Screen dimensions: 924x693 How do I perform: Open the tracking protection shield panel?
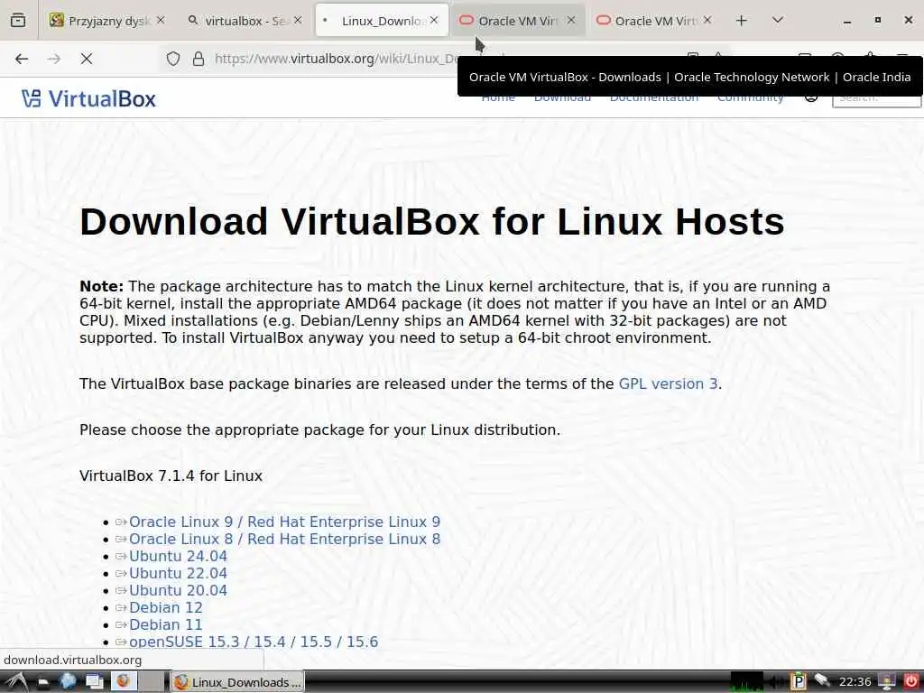tap(172, 59)
